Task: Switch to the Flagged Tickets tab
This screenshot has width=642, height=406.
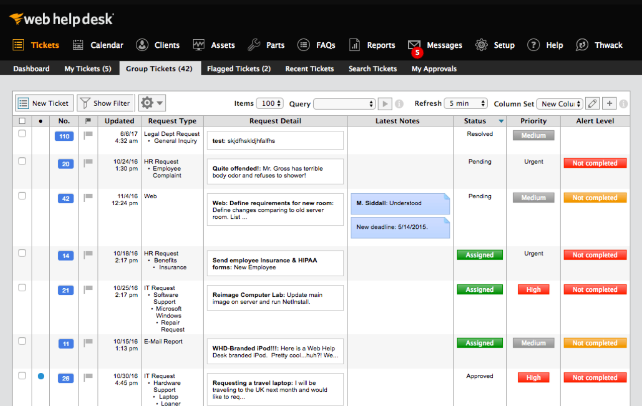Action: pos(238,68)
